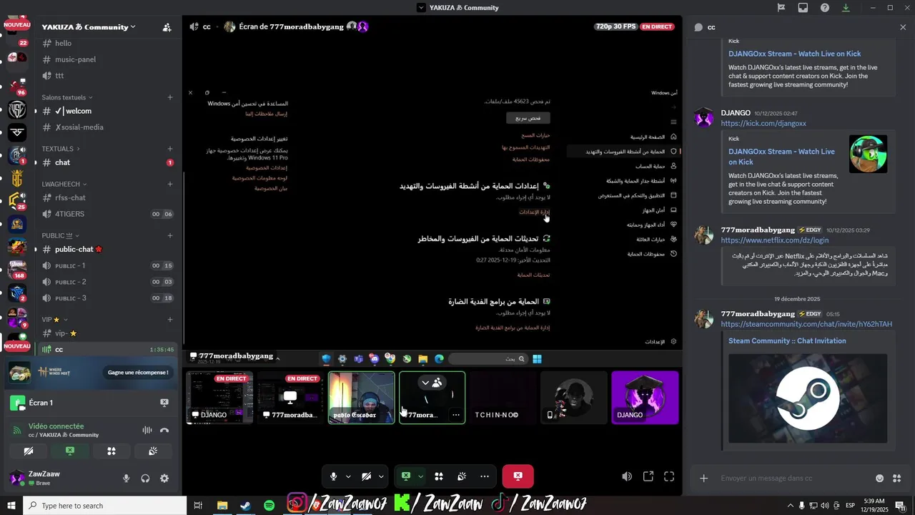Screen dimensions: 915x515
Task: Close the cc chat side panel
Action: click(x=903, y=27)
